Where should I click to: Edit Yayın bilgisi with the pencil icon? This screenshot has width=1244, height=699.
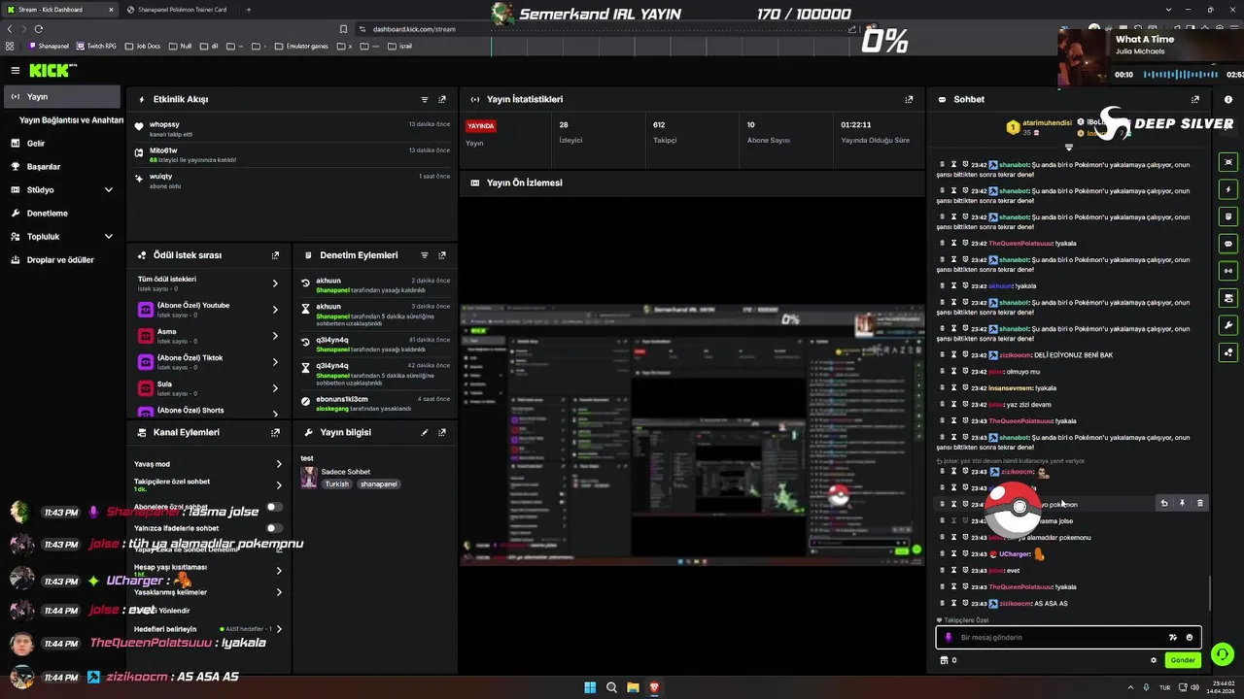click(425, 432)
